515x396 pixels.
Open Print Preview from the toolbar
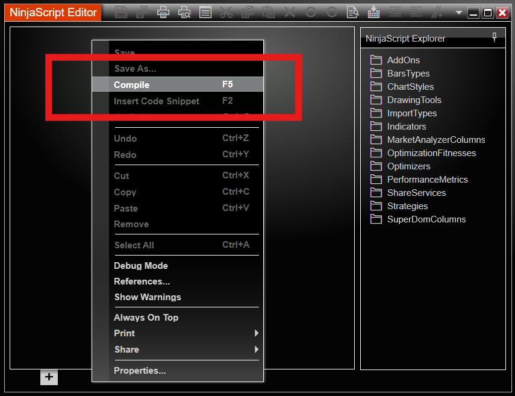(x=184, y=12)
